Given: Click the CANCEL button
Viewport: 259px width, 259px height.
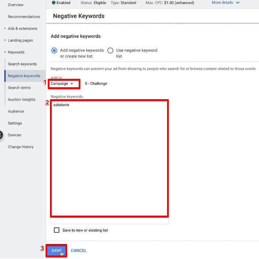Looking at the screenshot, I should pyautogui.click(x=79, y=251).
